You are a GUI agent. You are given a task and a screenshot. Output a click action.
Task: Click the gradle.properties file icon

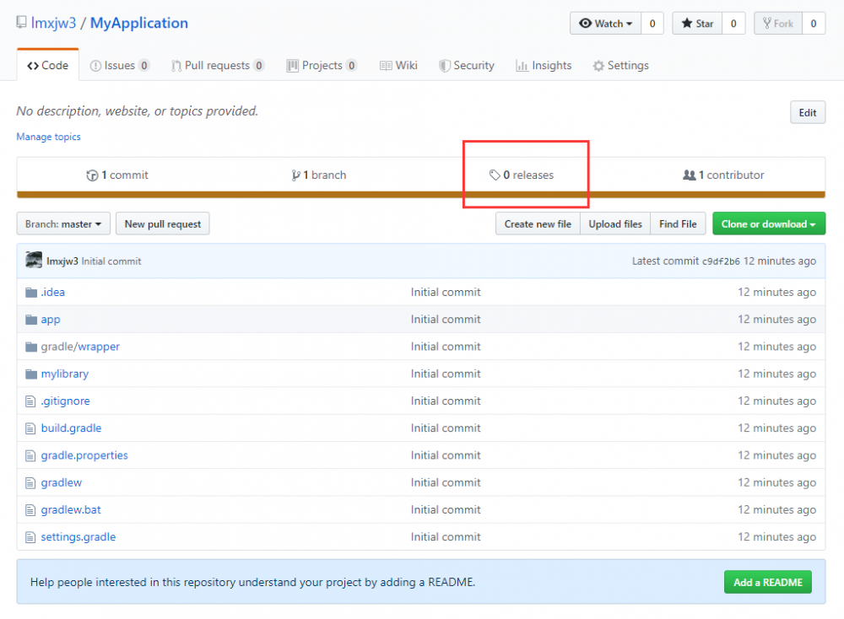point(30,455)
